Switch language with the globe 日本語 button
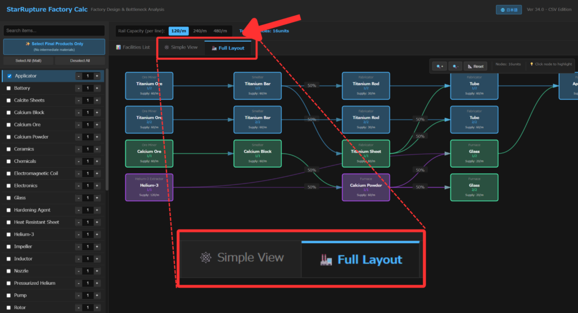The height and width of the screenshot is (313, 578). (x=509, y=10)
